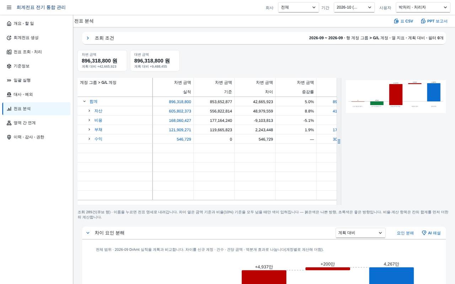Click the 차변 금액 summary card
The height and width of the screenshot is (284, 455).
tap(102, 61)
